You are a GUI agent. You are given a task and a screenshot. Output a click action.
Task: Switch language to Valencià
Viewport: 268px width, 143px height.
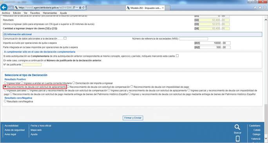256,139
